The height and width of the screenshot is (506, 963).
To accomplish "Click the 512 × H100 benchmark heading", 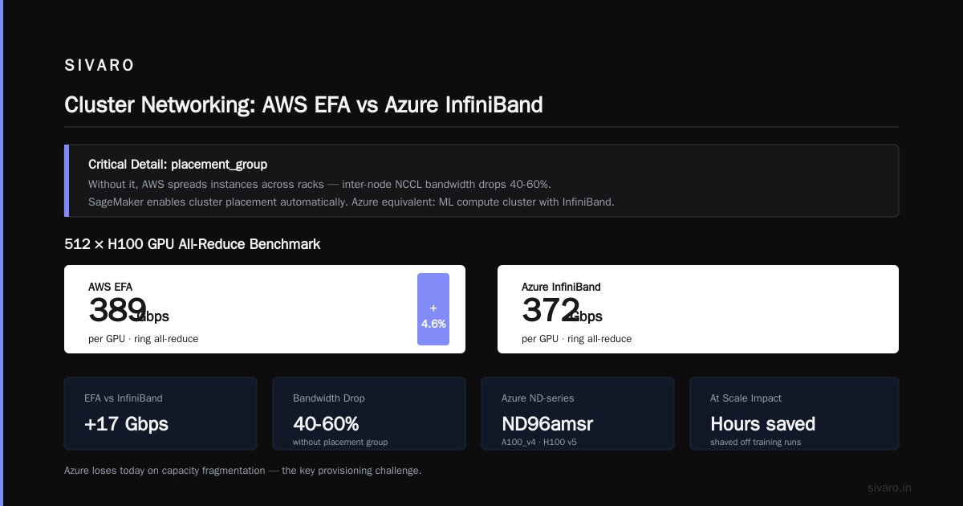I will coord(192,244).
